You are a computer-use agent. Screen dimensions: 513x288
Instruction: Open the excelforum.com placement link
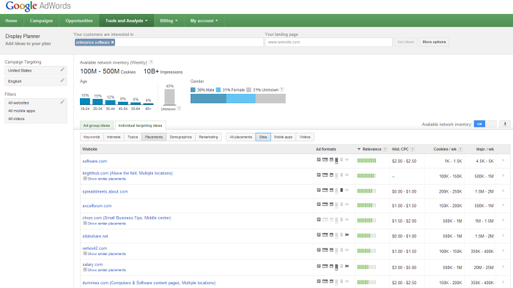[x=97, y=206]
